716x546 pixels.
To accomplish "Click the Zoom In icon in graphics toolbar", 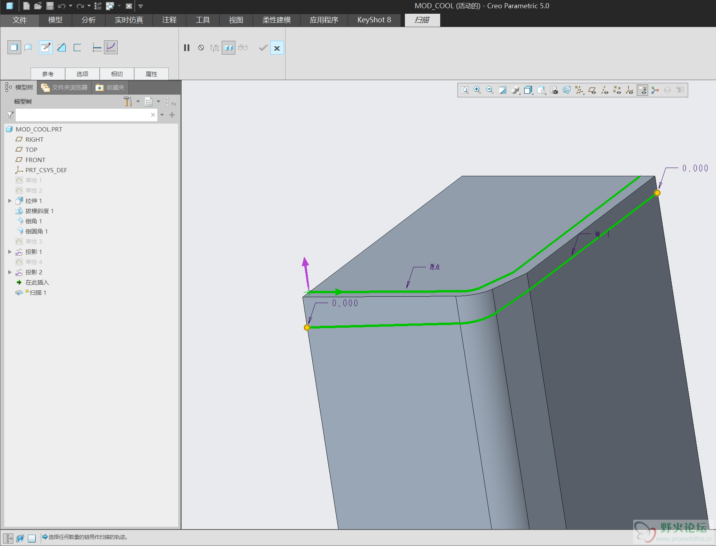I will click(x=477, y=90).
